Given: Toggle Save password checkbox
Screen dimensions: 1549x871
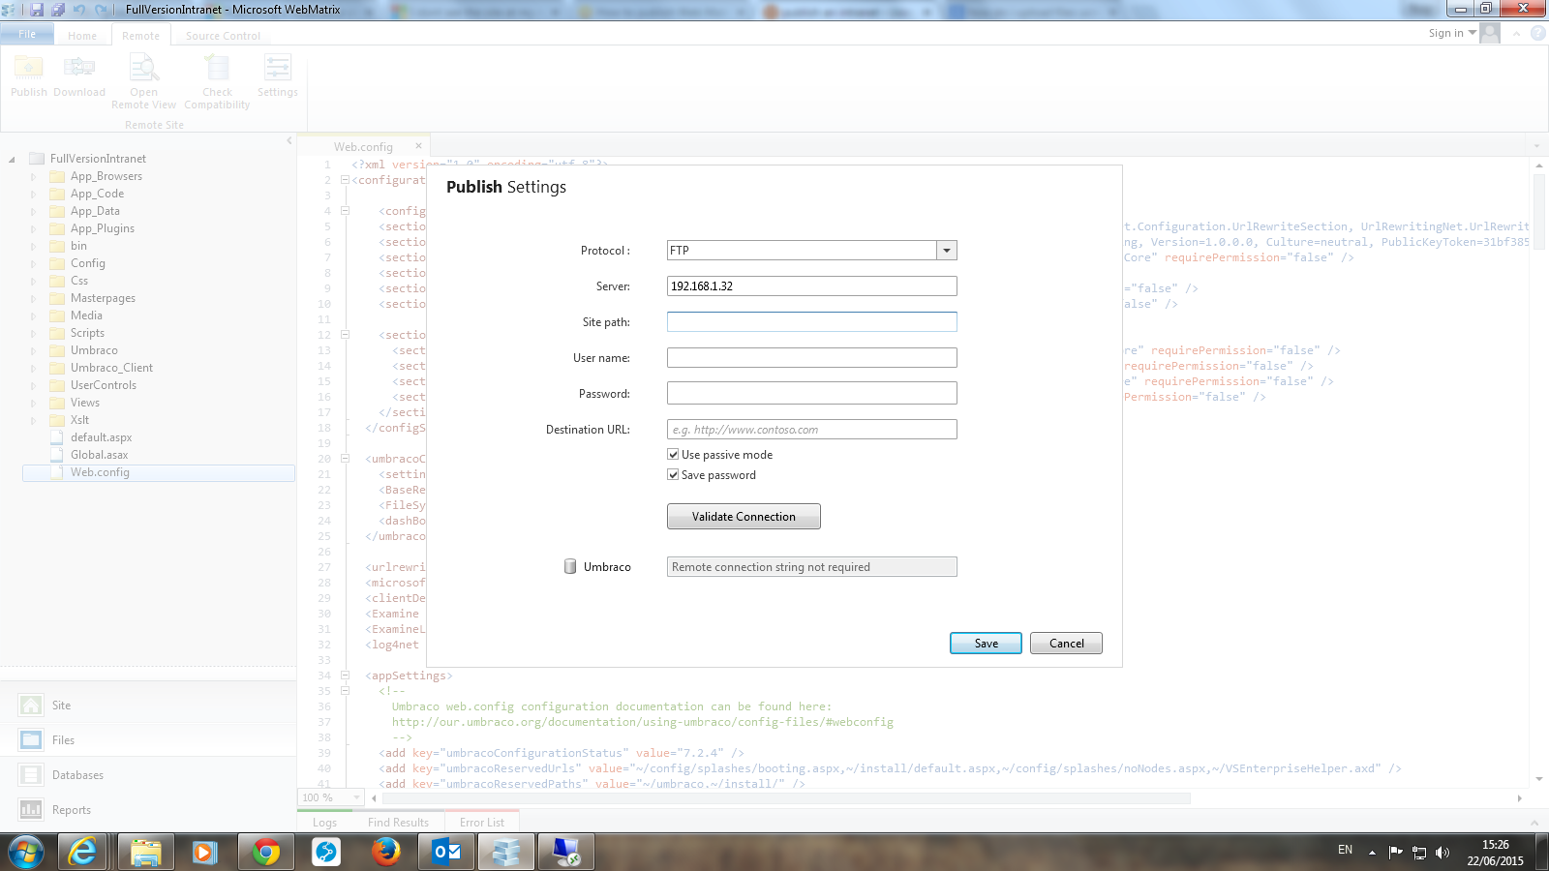Looking at the screenshot, I should [673, 475].
